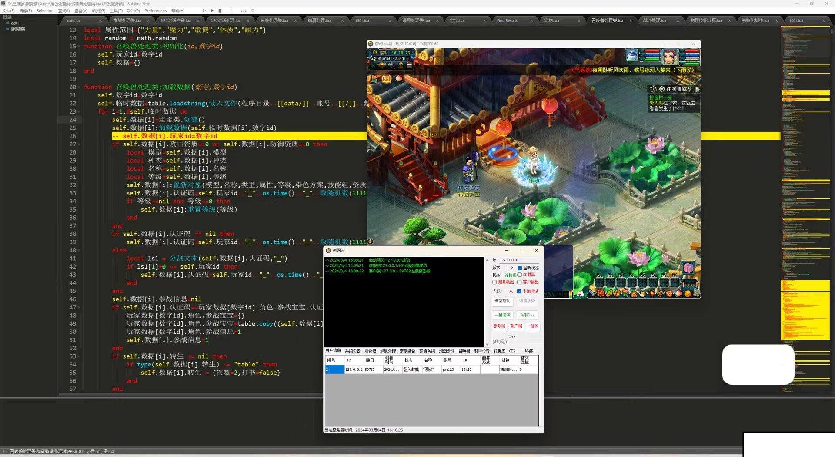Image resolution: width=835 pixels, height=457 pixels.
Task: Click the sword attack icon in game toolbar
Action: 592,293
